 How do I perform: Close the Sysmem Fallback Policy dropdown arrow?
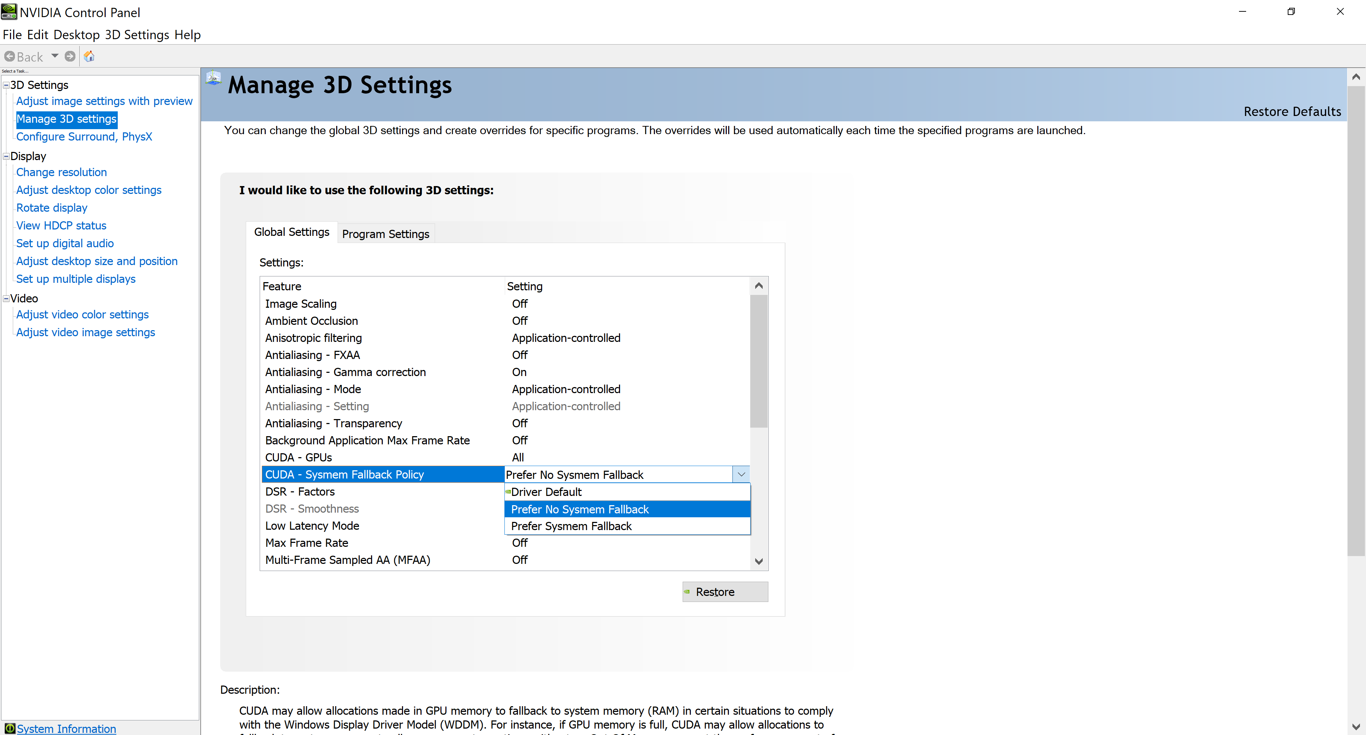pyautogui.click(x=741, y=475)
